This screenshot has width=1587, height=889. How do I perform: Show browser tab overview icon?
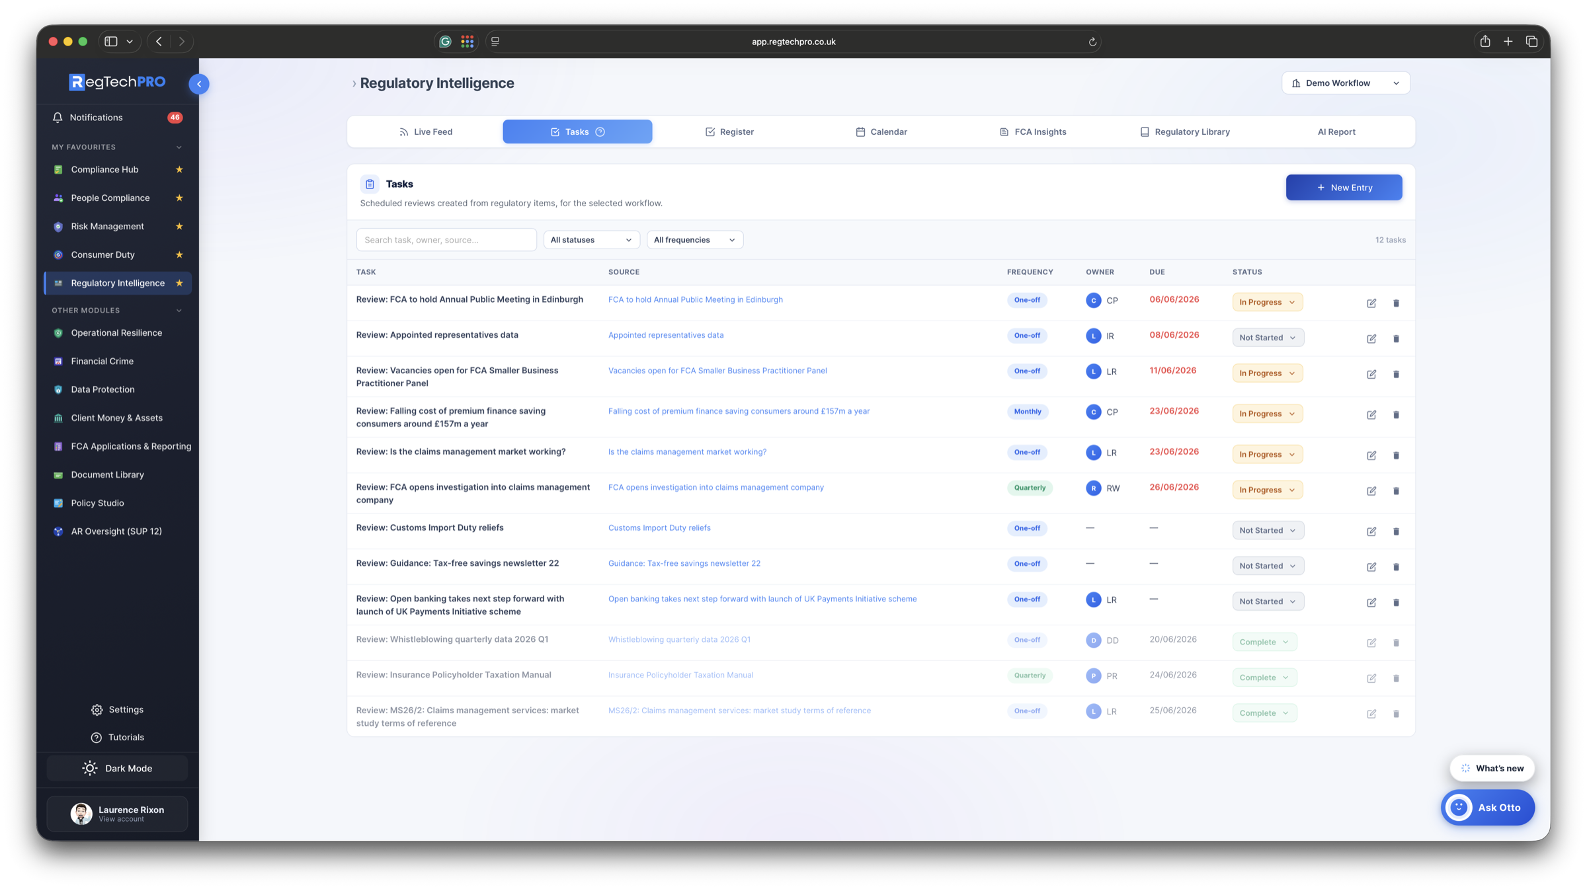[1531, 41]
